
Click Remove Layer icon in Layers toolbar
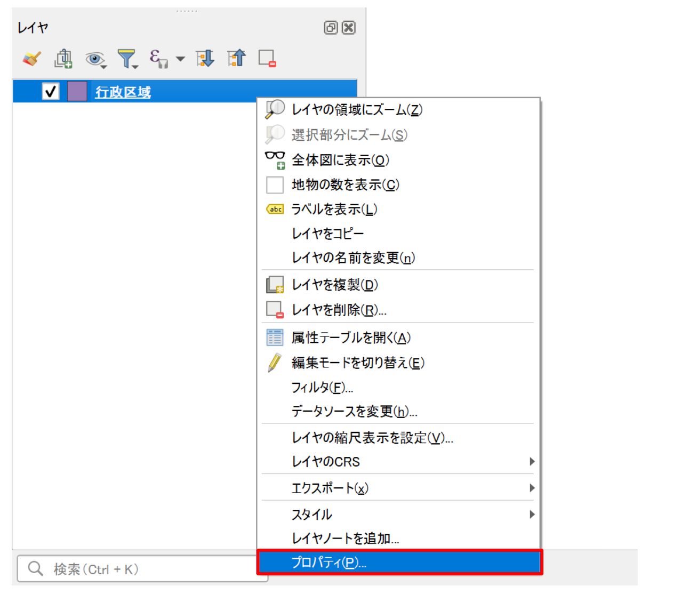tap(267, 59)
